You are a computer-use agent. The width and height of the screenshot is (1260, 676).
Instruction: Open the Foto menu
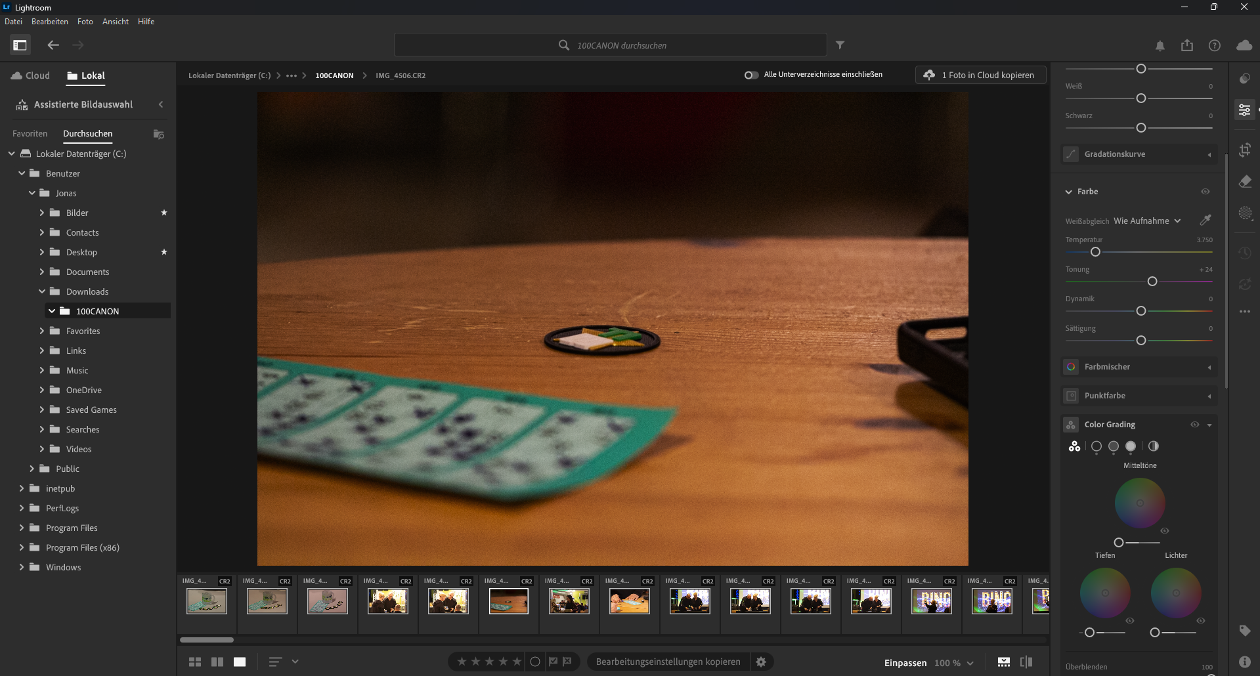coord(85,22)
